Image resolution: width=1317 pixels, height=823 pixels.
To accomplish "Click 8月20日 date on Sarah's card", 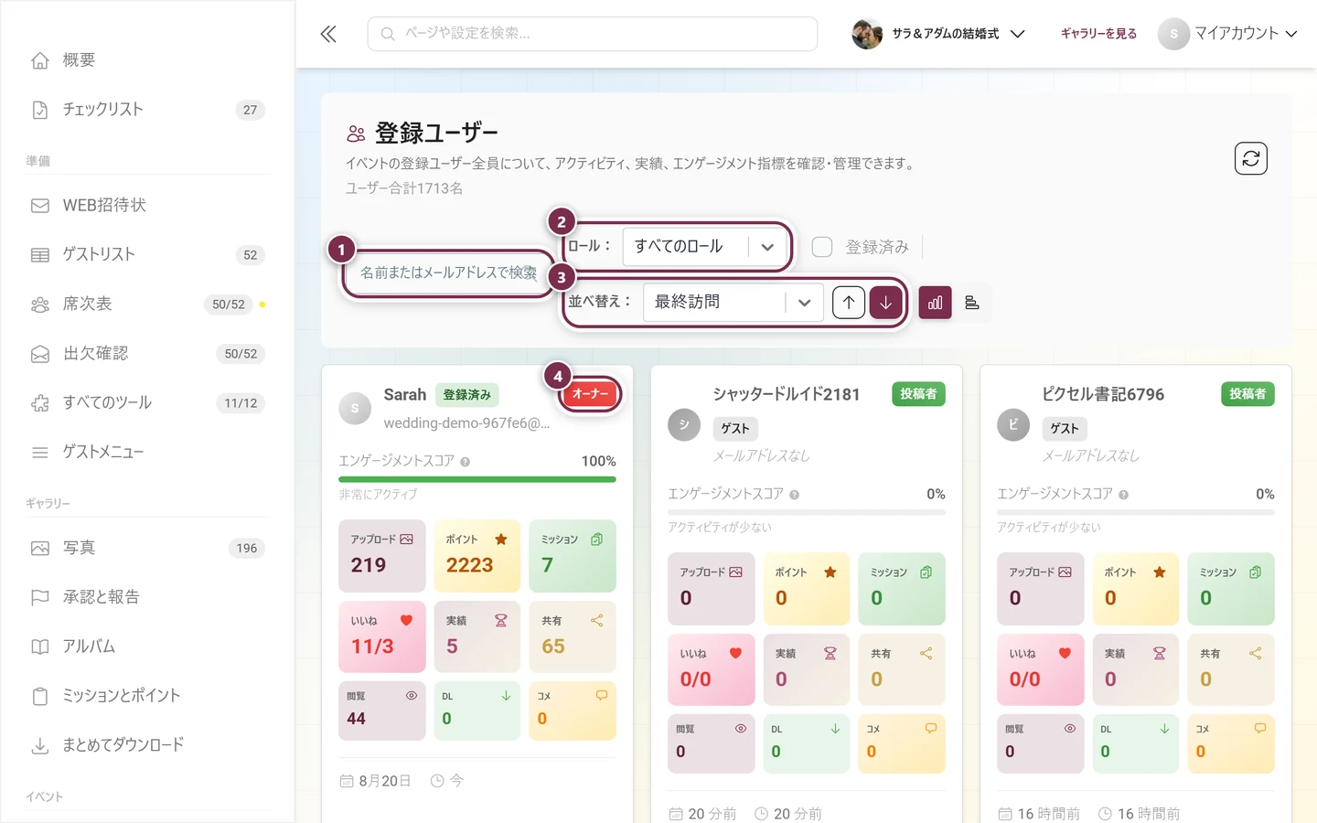I will click(x=384, y=781).
